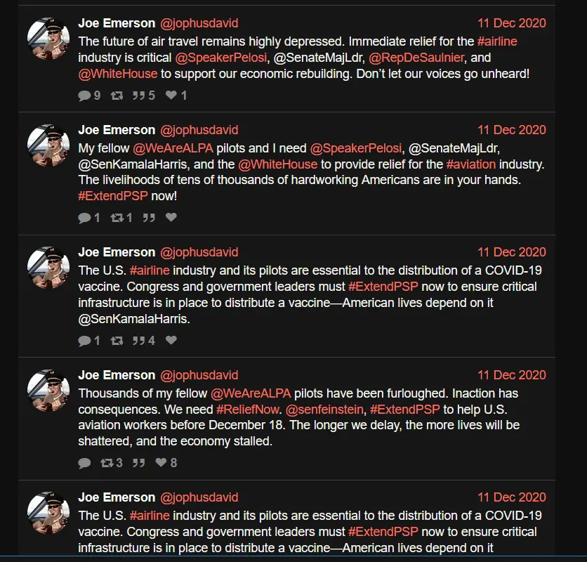Visit the @senfeinstein profile mention
The height and width of the screenshot is (562, 587).
(324, 410)
